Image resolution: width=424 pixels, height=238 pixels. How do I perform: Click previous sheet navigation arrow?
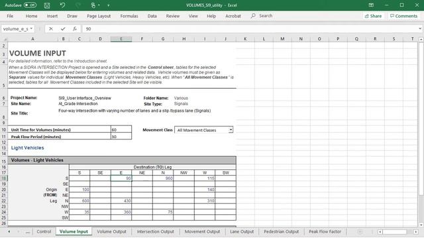pos(9,231)
